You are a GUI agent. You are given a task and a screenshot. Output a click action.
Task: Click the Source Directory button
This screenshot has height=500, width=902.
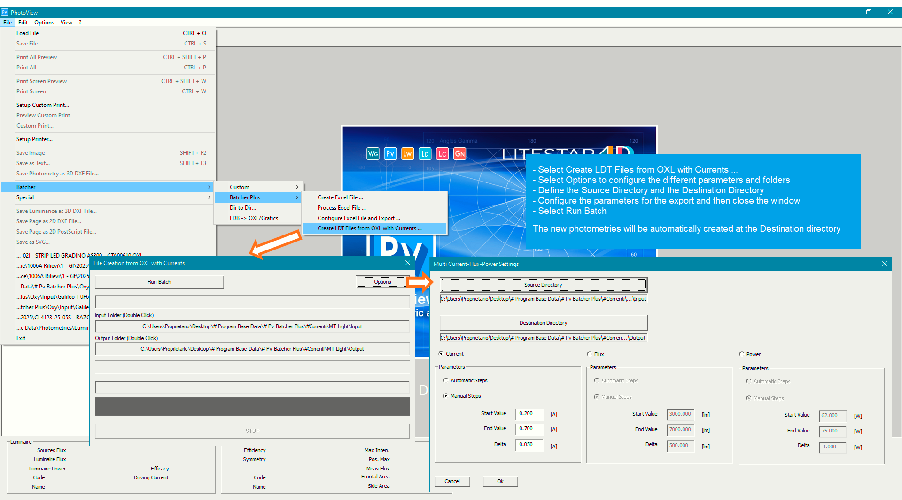pos(544,285)
